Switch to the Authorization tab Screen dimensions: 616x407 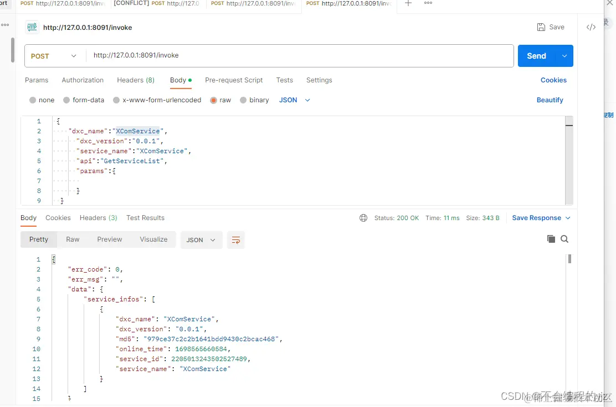click(x=83, y=80)
